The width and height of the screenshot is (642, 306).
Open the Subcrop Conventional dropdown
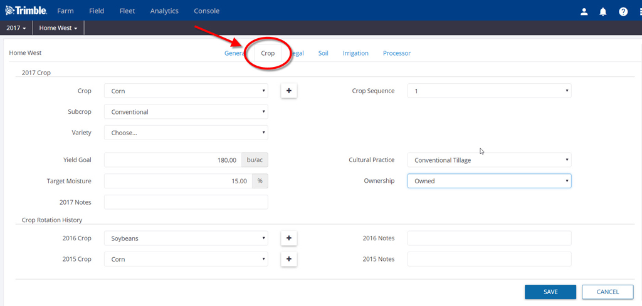coord(186,112)
